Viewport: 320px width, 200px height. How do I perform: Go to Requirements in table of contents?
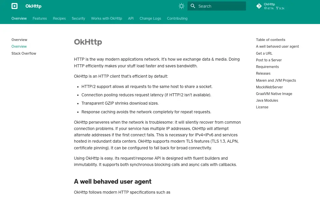pyautogui.click(x=267, y=67)
